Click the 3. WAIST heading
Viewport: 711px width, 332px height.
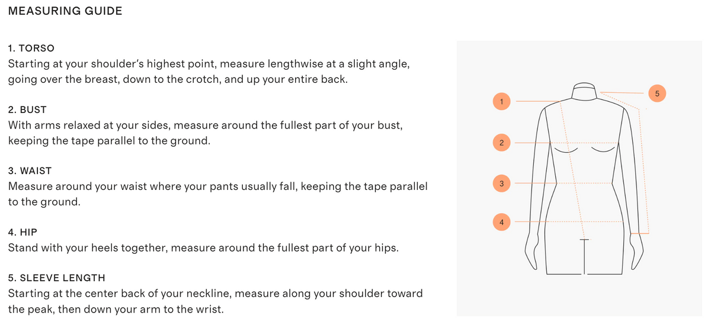[30, 170]
